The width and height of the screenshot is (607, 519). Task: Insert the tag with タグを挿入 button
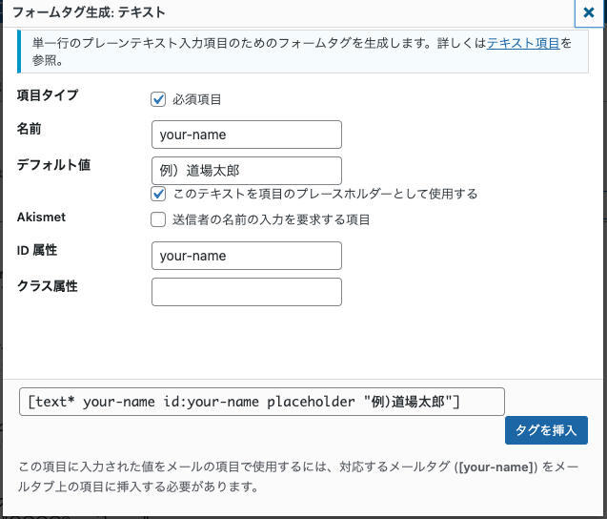(546, 430)
